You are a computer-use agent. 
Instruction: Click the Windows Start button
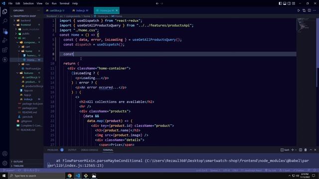pyautogui.click(x=4, y=176)
